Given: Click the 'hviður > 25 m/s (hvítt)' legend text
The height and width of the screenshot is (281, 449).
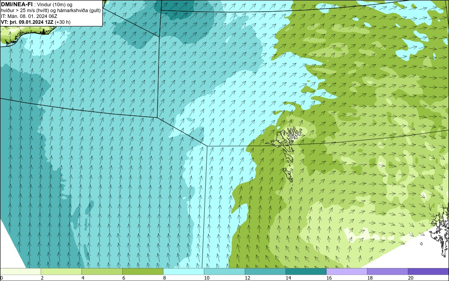Looking at the screenshot, I should click(25, 10).
